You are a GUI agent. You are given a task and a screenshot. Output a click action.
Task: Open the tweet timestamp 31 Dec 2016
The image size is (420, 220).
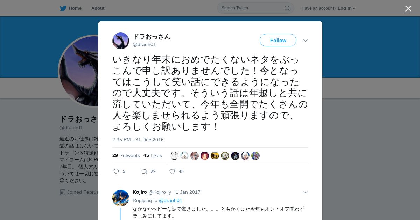pos(138,140)
